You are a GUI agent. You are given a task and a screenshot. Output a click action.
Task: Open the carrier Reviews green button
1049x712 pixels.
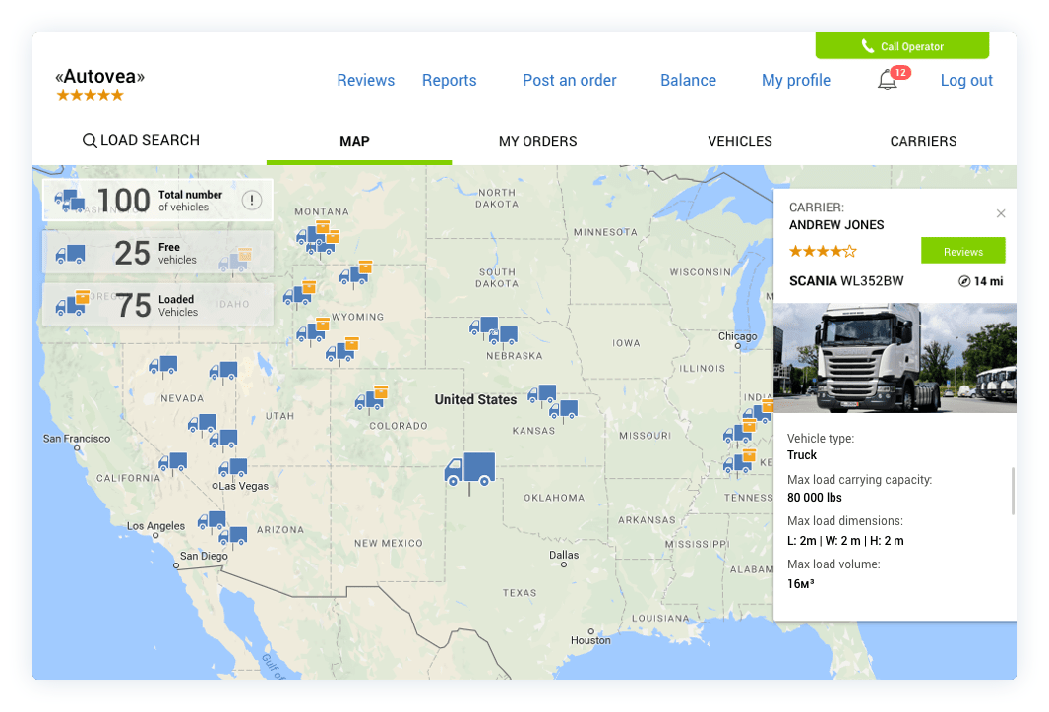[962, 252]
